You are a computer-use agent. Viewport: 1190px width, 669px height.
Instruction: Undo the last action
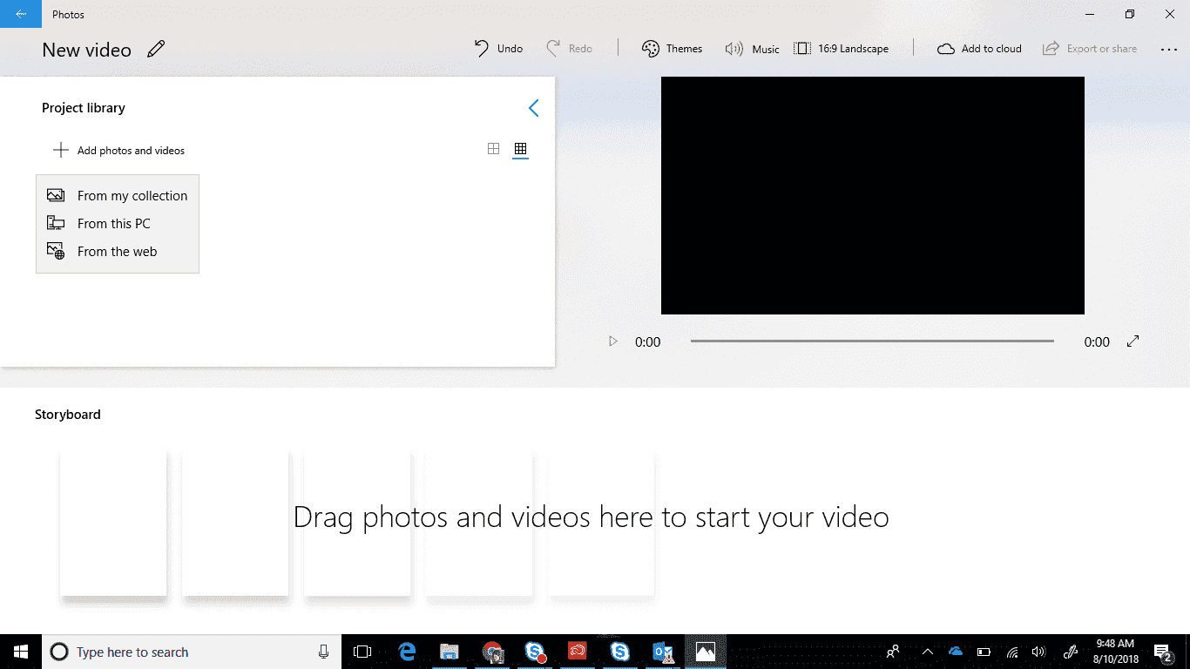click(498, 49)
